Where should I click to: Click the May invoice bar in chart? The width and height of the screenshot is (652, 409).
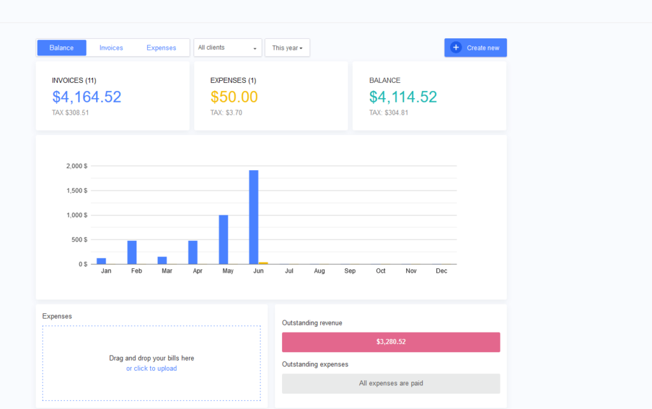223,240
